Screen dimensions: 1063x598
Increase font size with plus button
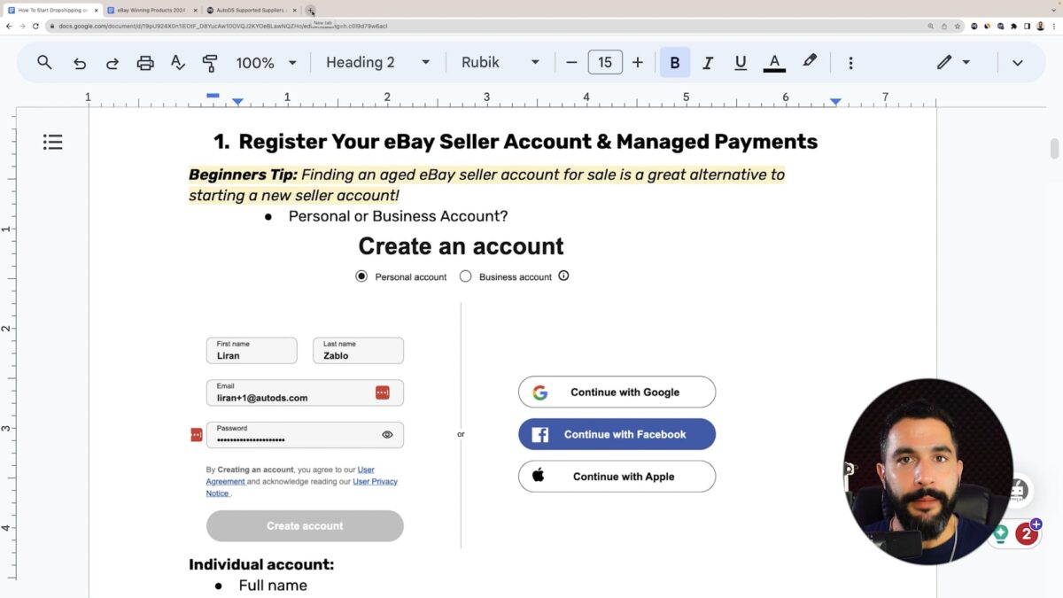click(x=638, y=62)
